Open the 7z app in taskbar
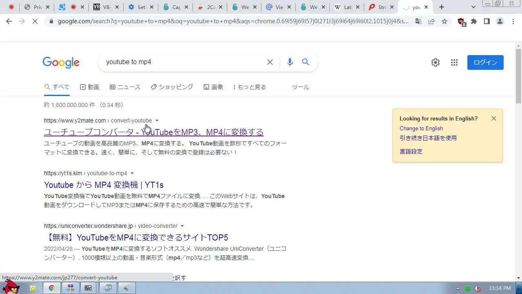The height and width of the screenshot is (294, 522). click(88, 288)
